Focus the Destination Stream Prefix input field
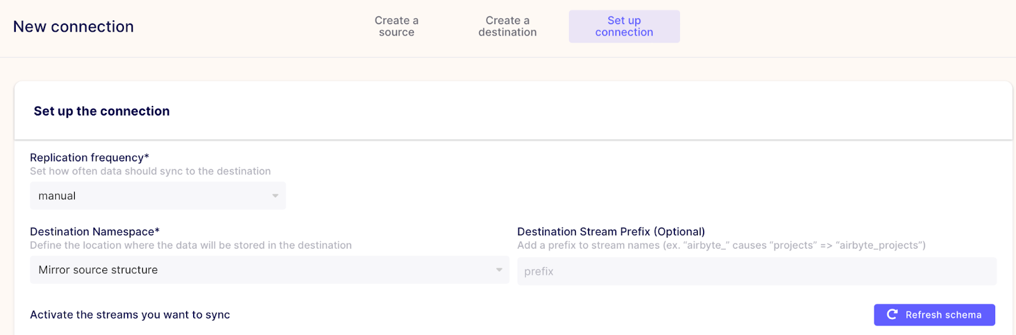1016x335 pixels. (x=756, y=272)
